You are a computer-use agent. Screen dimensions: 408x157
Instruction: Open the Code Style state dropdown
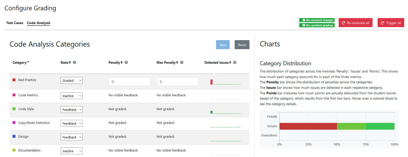(71, 110)
